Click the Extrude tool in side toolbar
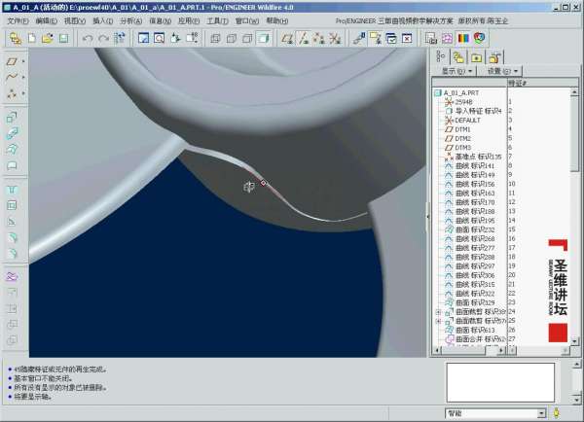The height and width of the screenshot is (422, 584). 12,118
